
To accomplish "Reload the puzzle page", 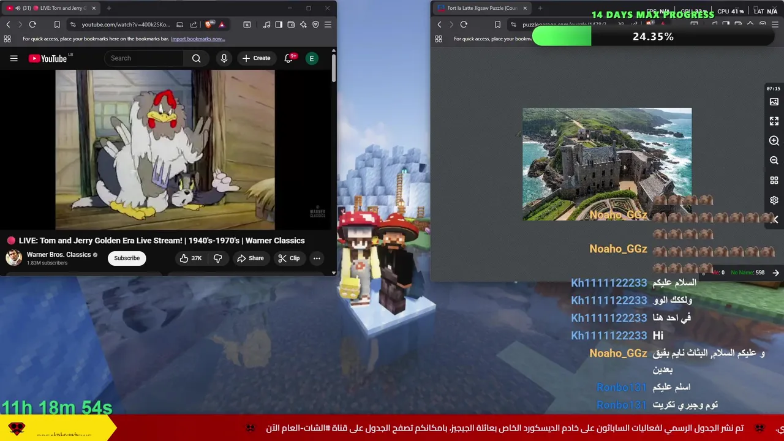I will [x=464, y=24].
